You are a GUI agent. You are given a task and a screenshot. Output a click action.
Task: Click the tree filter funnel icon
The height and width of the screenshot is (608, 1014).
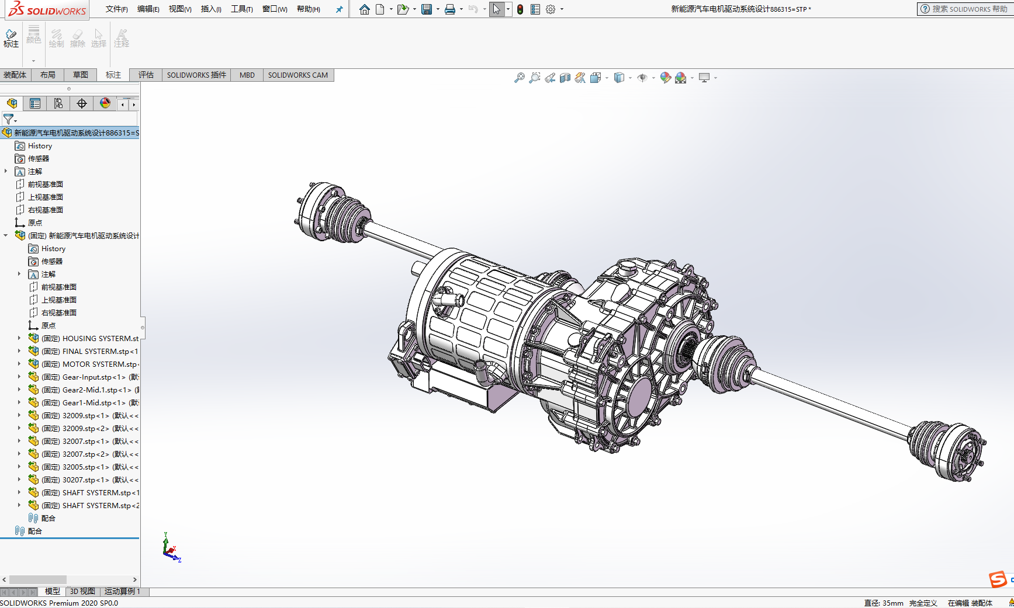click(x=9, y=119)
